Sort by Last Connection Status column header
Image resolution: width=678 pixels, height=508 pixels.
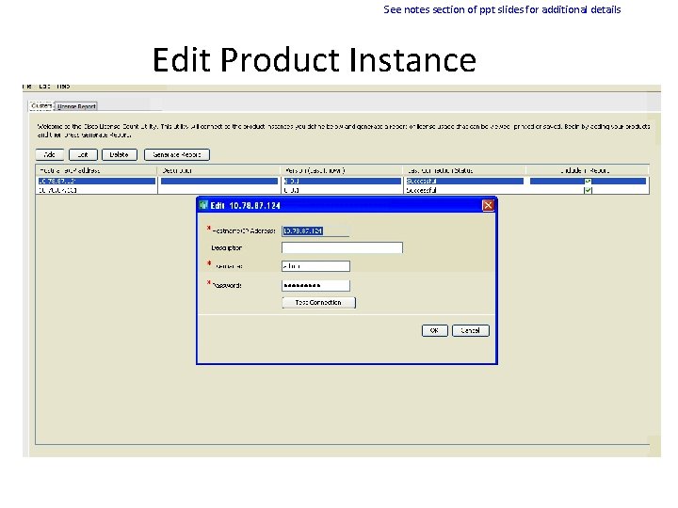pos(464,170)
